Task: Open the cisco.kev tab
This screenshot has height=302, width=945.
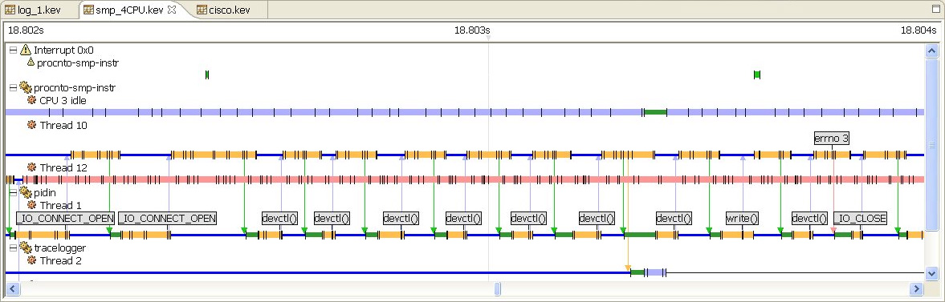Action: coord(229,10)
